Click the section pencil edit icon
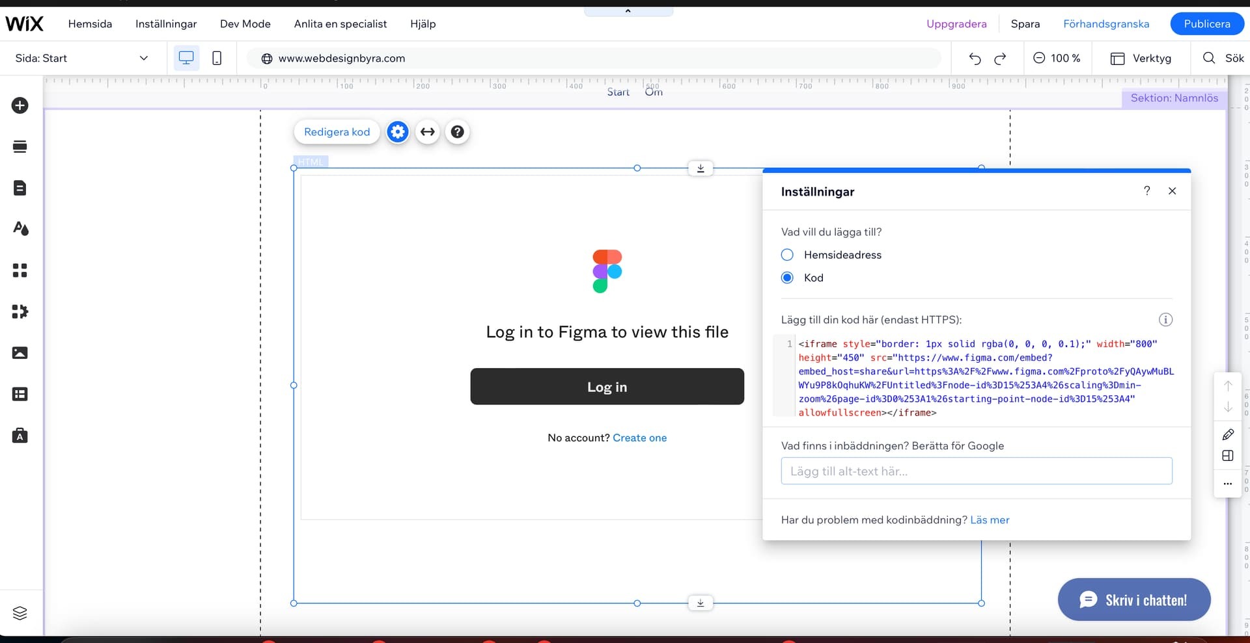The width and height of the screenshot is (1250, 643). 1228,434
